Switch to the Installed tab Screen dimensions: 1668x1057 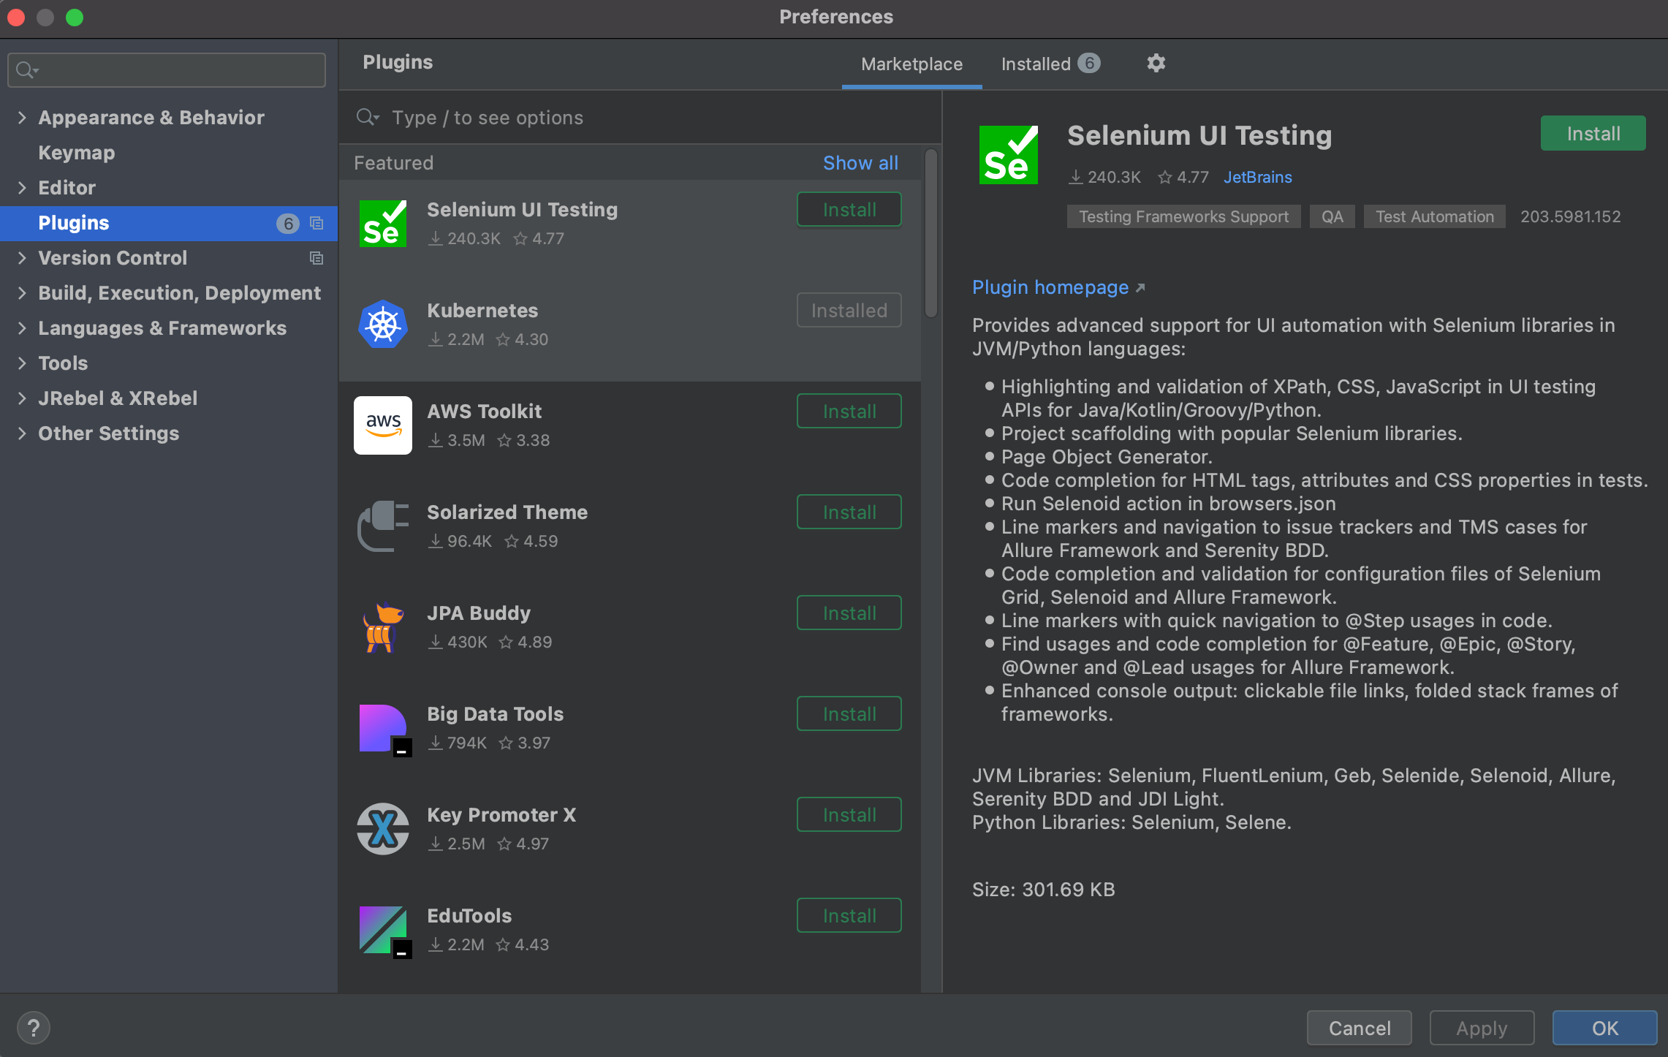click(x=1050, y=64)
